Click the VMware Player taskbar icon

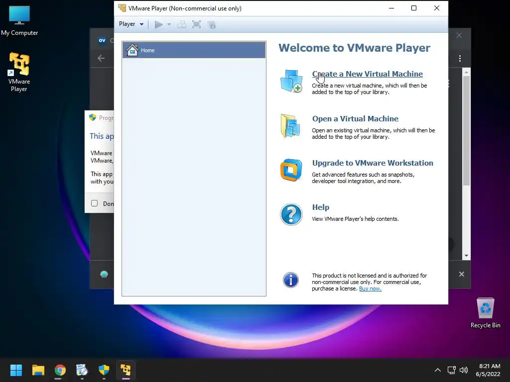pos(126,370)
